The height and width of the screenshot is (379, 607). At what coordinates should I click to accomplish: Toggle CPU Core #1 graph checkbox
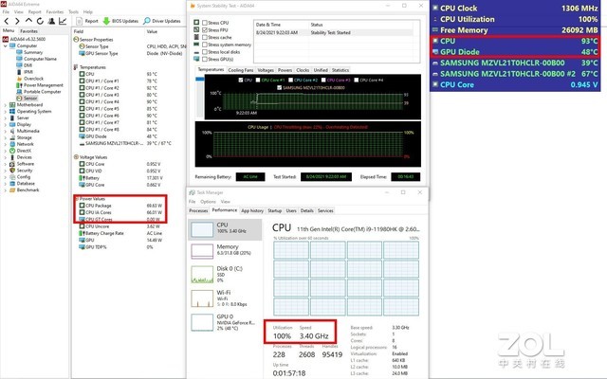pos(257,80)
